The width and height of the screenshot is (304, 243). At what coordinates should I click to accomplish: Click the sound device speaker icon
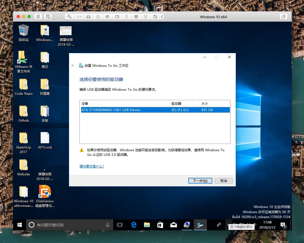[x=108, y=17]
